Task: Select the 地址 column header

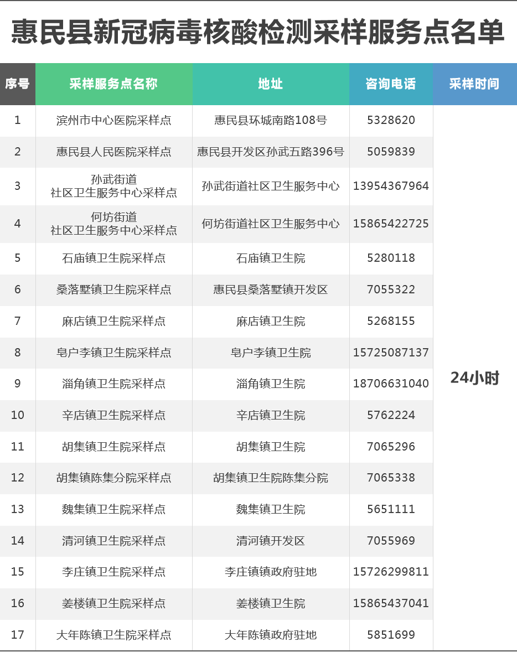Action: pyautogui.click(x=271, y=84)
